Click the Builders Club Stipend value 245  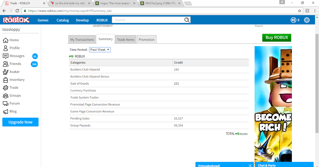pyautogui.click(x=177, y=69)
